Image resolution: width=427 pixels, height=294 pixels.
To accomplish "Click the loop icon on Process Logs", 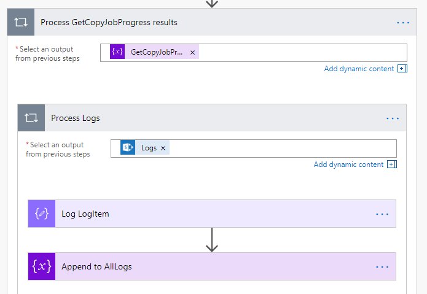I will [31, 118].
